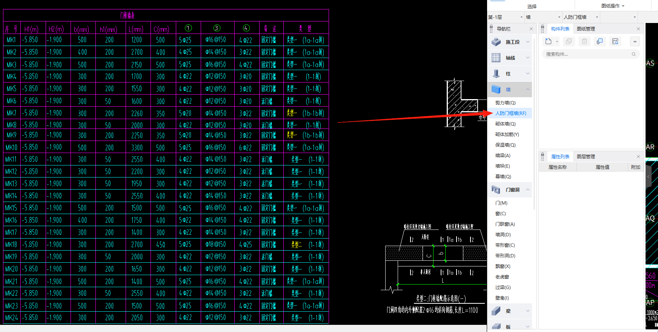Image resolution: width=658 pixels, height=332 pixels.
Task: Expand the 板 section
Action: (528, 326)
